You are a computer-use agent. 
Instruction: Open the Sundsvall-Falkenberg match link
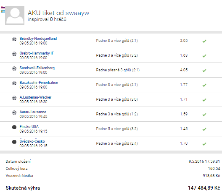point(37,68)
